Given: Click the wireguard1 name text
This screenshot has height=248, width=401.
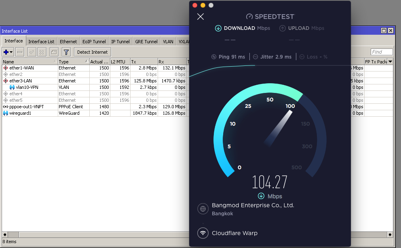Looking at the screenshot, I should (20, 113).
